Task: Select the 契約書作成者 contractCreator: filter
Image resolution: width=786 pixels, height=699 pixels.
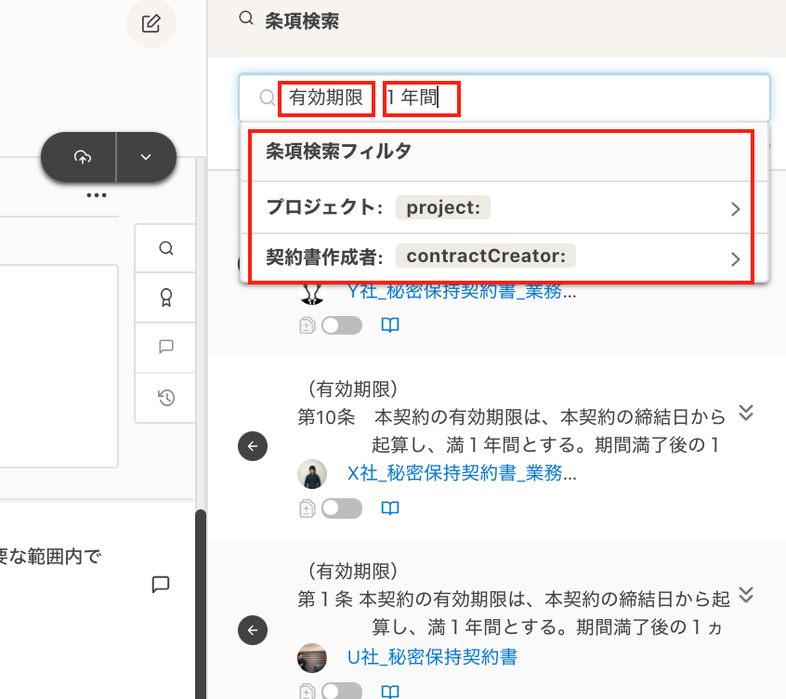Action: coord(503,257)
